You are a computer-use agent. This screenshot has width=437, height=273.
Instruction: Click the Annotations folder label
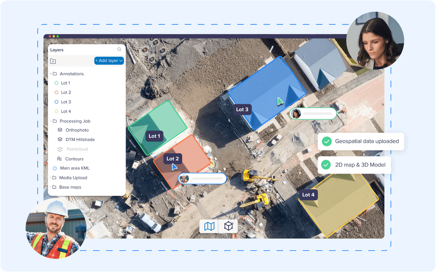(x=72, y=74)
